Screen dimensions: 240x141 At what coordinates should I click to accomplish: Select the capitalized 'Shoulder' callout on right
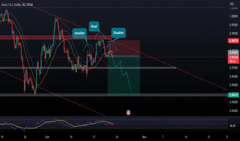click(118, 33)
